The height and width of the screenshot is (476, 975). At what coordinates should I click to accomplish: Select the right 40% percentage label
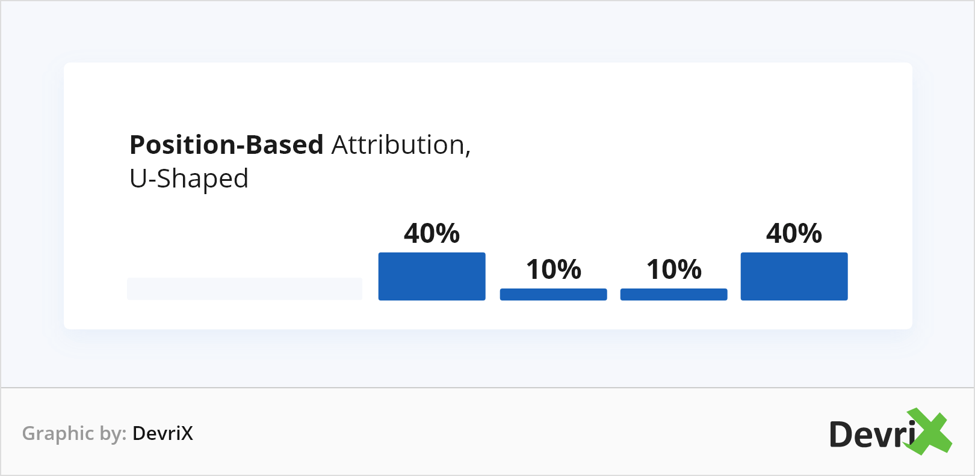click(x=794, y=233)
